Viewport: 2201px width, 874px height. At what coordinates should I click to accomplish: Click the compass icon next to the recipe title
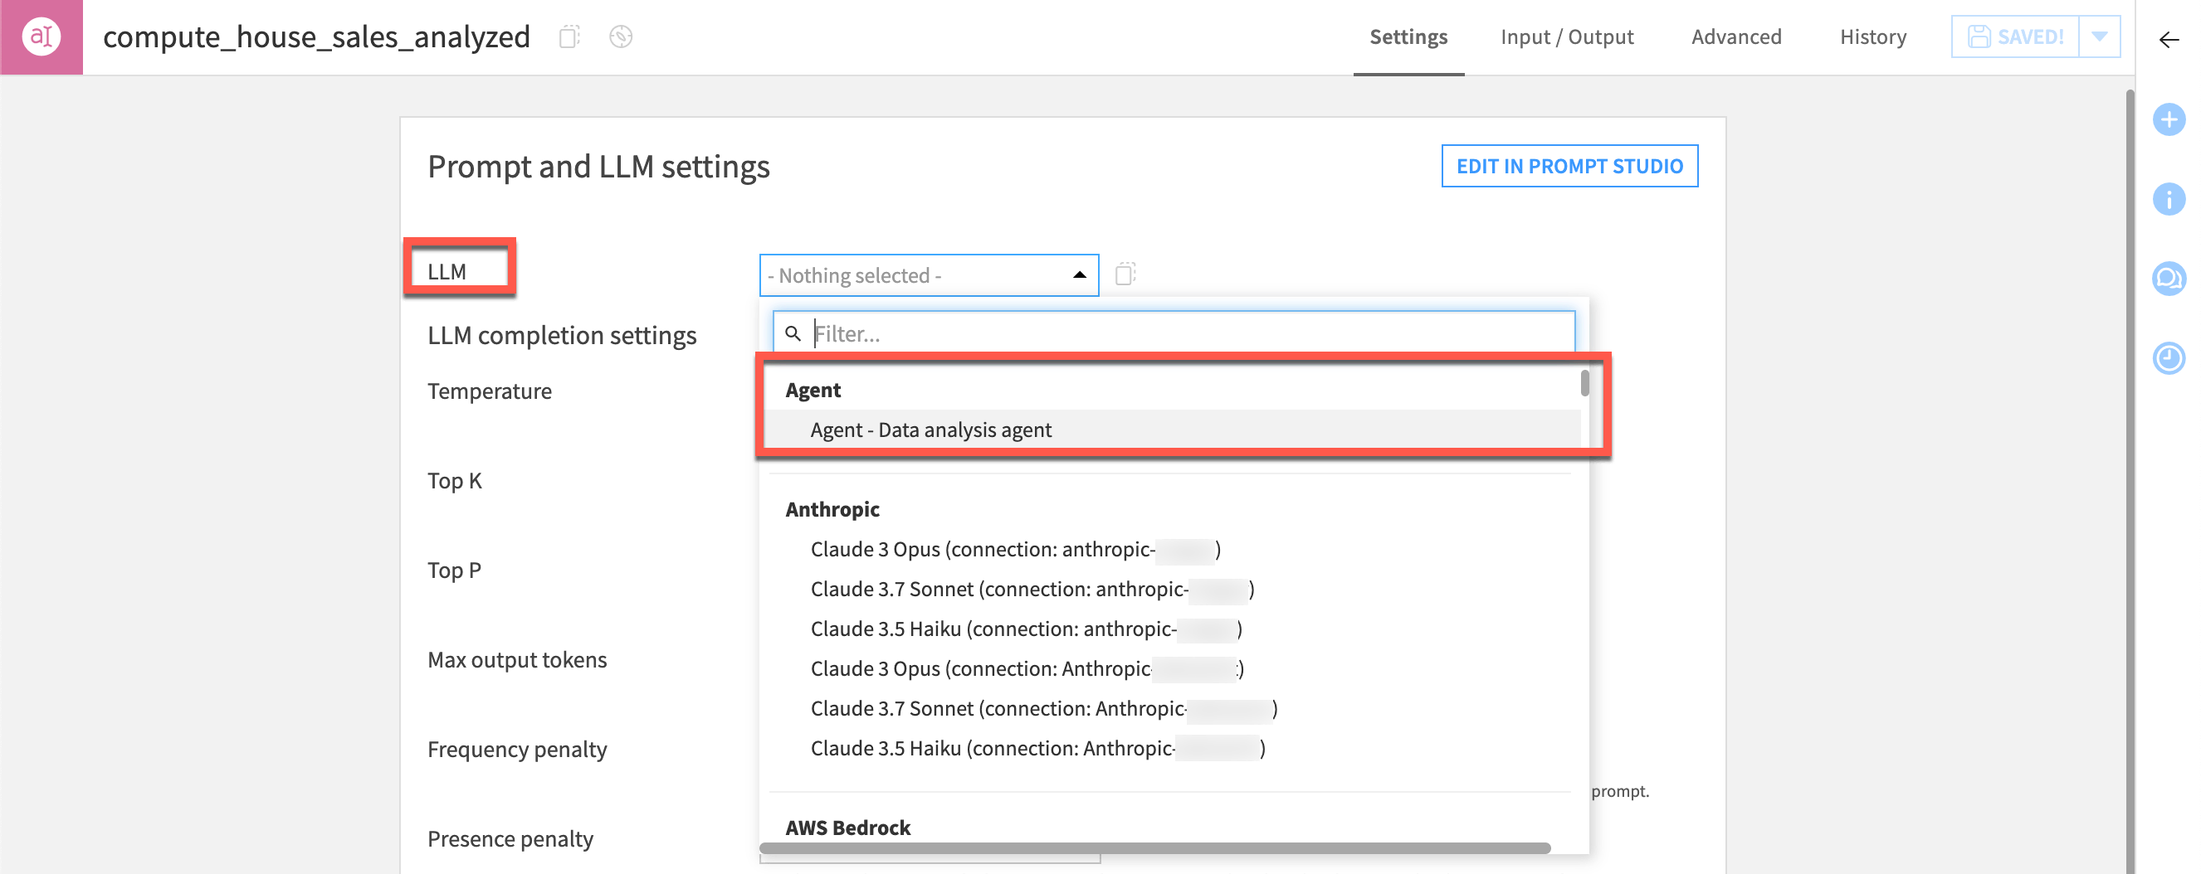621,36
